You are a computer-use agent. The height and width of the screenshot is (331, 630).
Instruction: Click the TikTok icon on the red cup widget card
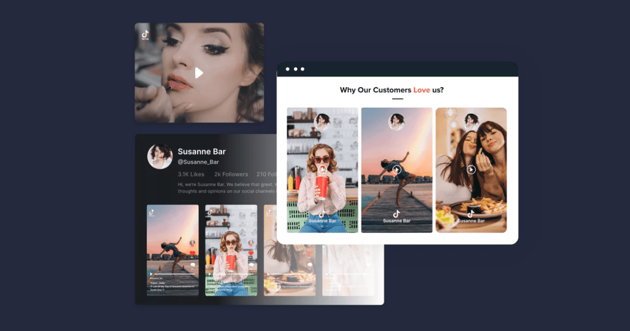tap(322, 213)
